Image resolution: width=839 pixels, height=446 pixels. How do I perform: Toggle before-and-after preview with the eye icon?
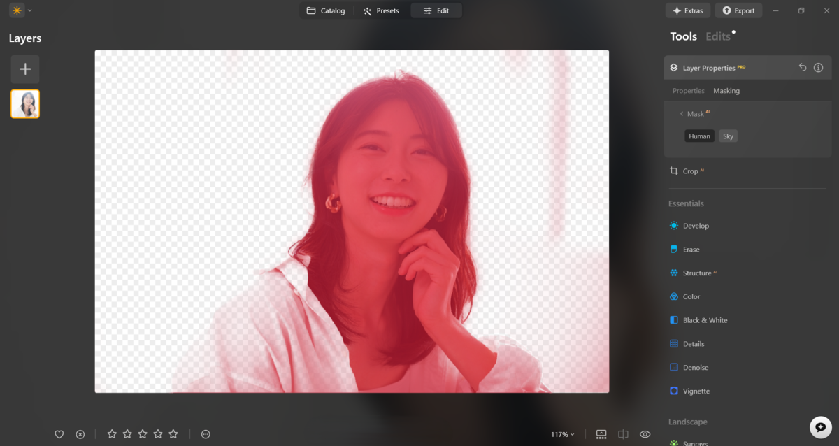pos(645,434)
